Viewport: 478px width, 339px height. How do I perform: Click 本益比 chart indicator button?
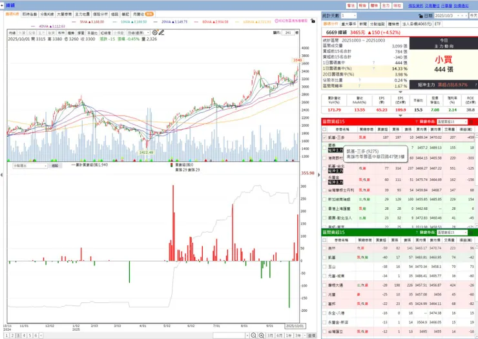coord(92,33)
